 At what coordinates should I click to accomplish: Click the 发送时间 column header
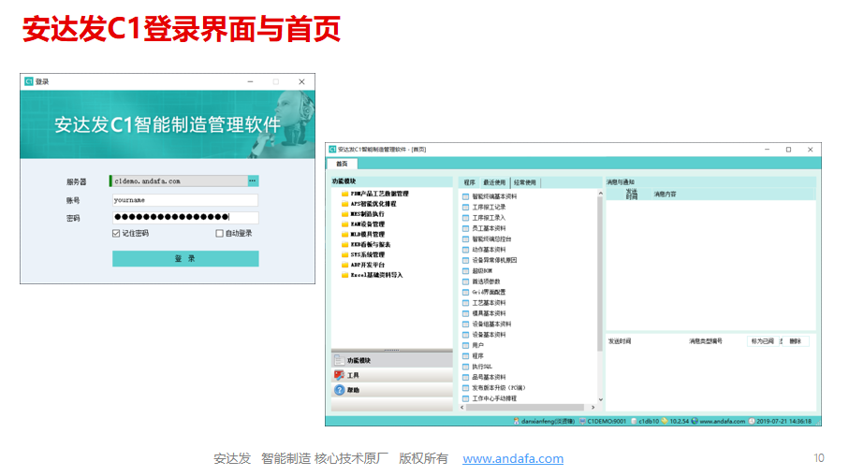(x=631, y=195)
